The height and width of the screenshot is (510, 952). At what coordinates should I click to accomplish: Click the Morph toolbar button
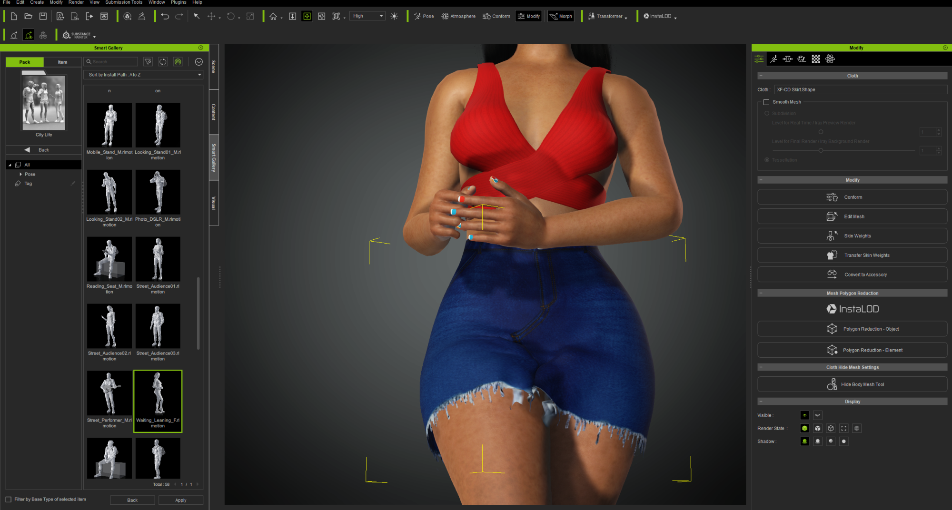561,16
